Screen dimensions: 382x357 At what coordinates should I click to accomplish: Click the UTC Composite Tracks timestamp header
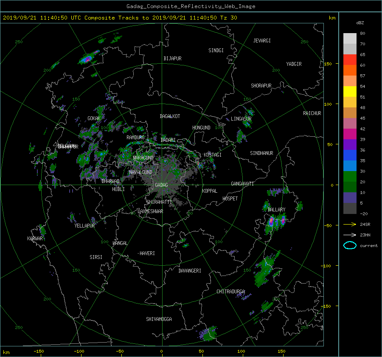(x=120, y=18)
